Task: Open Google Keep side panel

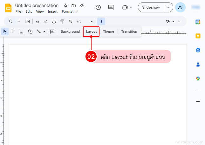Action: (198, 36)
